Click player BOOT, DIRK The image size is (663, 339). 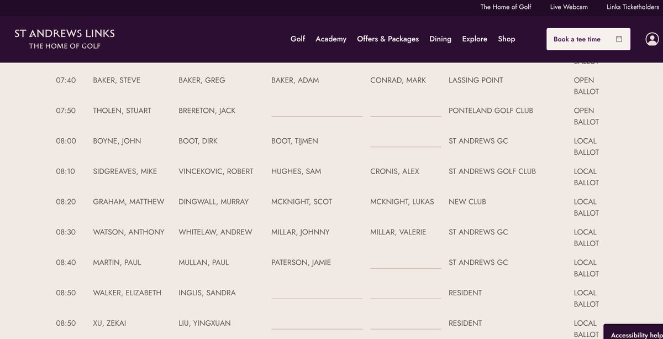[198, 141]
